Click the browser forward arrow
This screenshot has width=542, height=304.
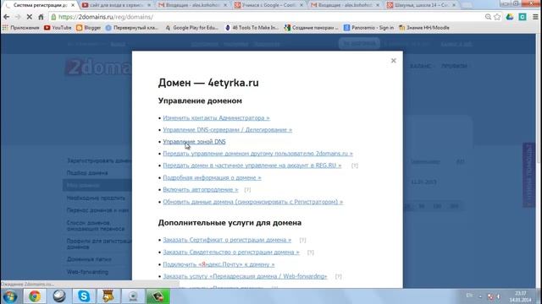18,17
